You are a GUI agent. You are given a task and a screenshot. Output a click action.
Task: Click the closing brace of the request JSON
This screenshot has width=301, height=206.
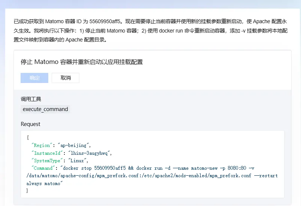tap(27, 190)
